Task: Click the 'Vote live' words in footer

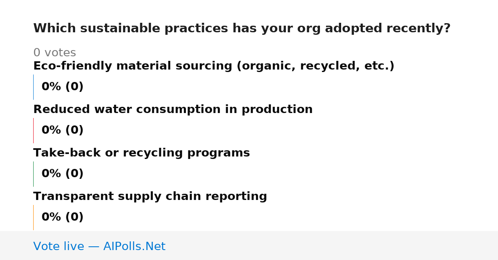Action: pos(59,247)
